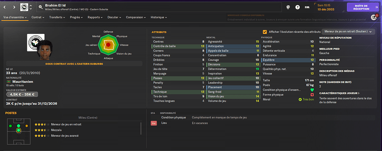382x151 pixels.
Task: Click the estimated value 4,5K € - 35K € pill
Action: point(22,95)
